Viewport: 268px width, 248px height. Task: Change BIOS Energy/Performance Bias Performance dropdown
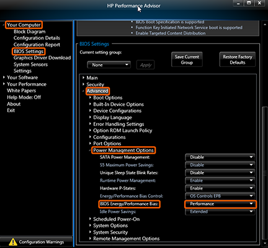220,204
